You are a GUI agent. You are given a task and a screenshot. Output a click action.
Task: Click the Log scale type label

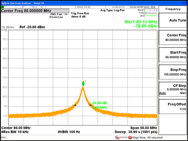[x=4, y=30]
